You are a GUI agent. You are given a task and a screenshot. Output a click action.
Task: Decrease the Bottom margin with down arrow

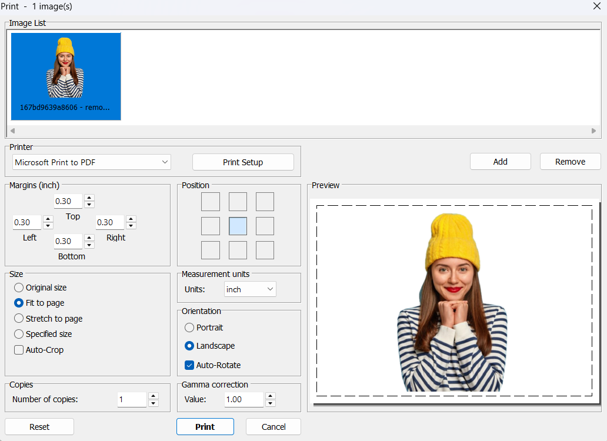[x=89, y=245]
